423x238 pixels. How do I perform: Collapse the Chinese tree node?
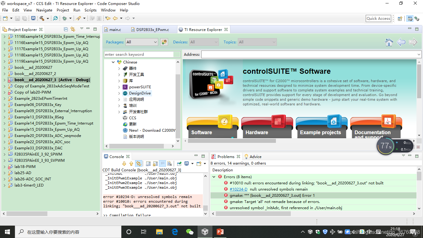[113, 62]
